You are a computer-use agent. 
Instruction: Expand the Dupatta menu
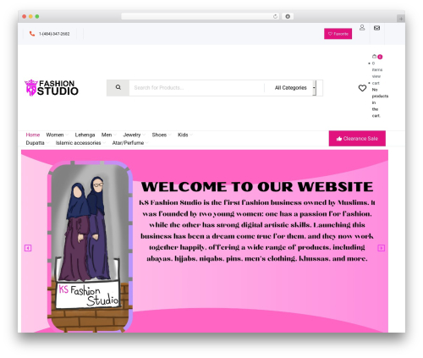37,143
